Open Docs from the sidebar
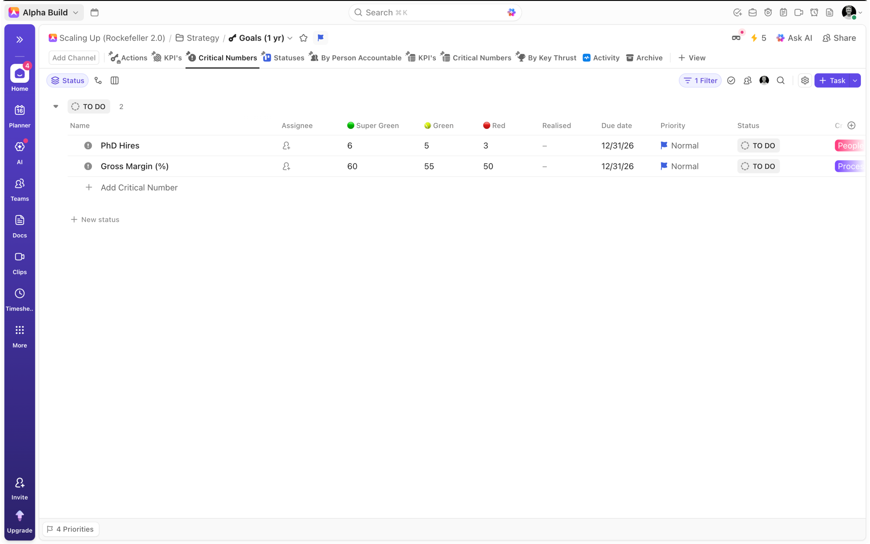The width and height of the screenshot is (870, 544). tap(20, 226)
